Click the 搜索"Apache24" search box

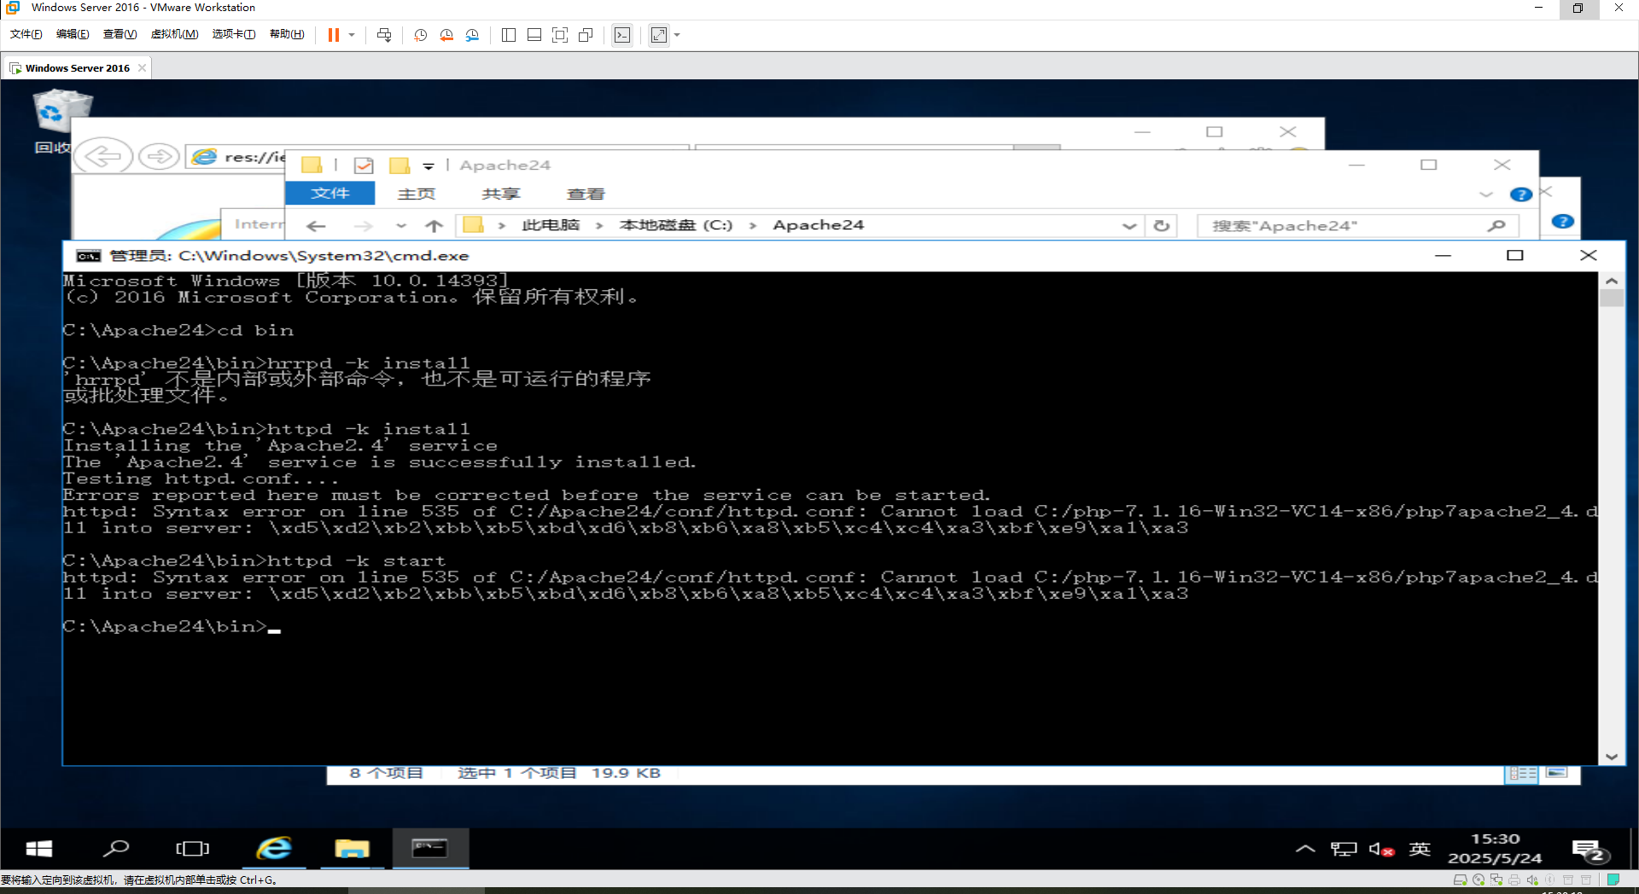pyautogui.click(x=1357, y=226)
